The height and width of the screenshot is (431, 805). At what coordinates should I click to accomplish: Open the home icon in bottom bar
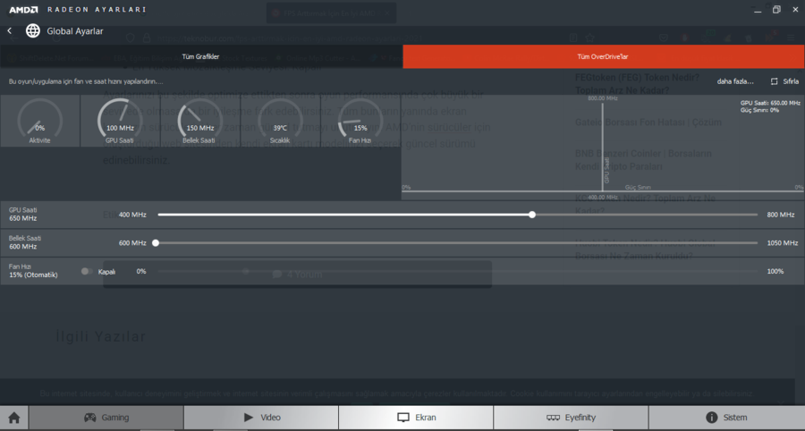click(x=13, y=418)
